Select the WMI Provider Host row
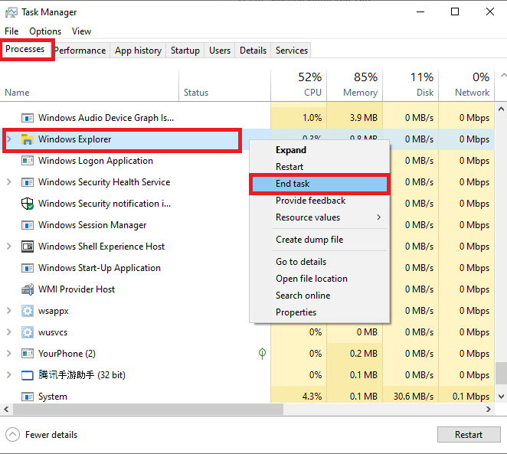 [x=247, y=289]
